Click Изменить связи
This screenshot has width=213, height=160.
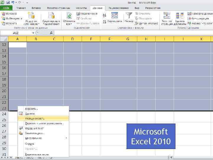(88, 23)
